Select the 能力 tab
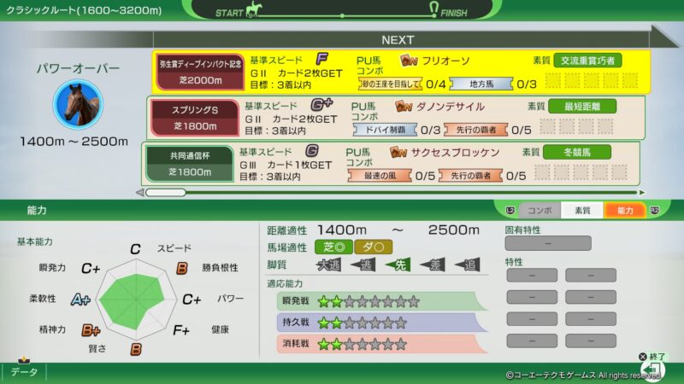Viewport: 684px width, 384px height. click(625, 210)
